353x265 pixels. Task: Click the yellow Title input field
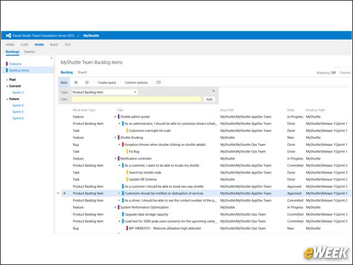click(137, 99)
